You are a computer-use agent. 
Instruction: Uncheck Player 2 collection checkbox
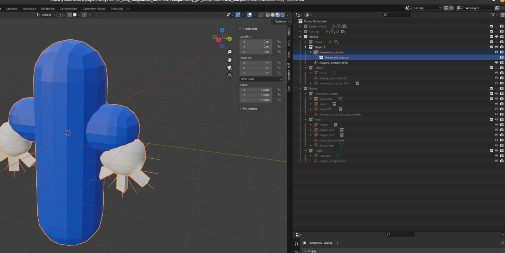(x=492, y=47)
